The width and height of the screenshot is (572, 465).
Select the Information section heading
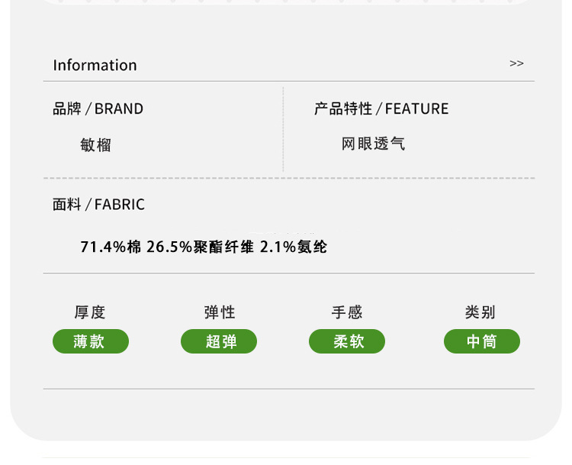click(x=95, y=65)
